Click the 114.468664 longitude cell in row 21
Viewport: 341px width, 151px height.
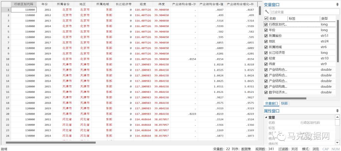(143, 119)
